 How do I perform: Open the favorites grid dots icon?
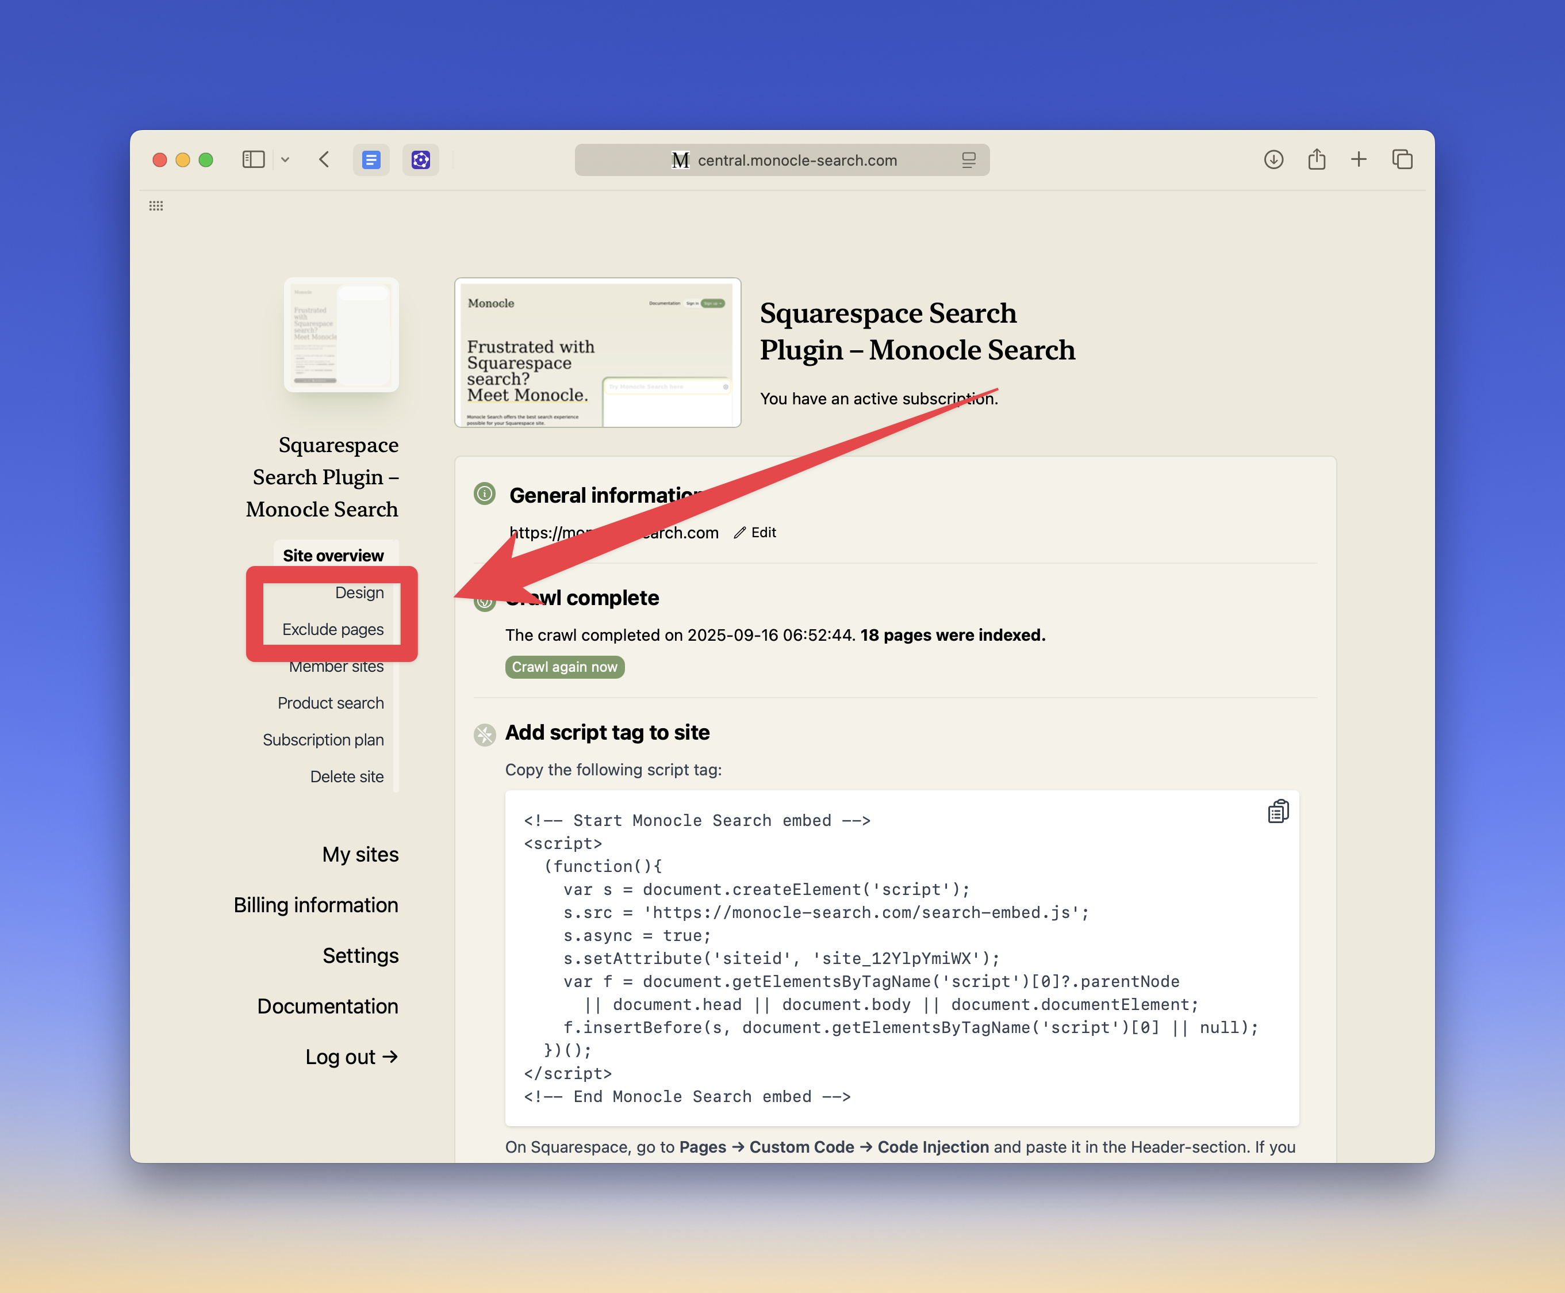[x=156, y=205]
